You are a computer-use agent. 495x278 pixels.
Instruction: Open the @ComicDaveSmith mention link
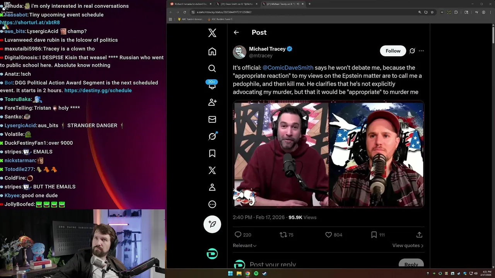pyautogui.click(x=288, y=68)
